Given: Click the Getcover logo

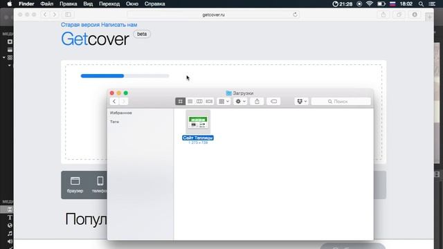Looking at the screenshot, I should click(x=95, y=39).
